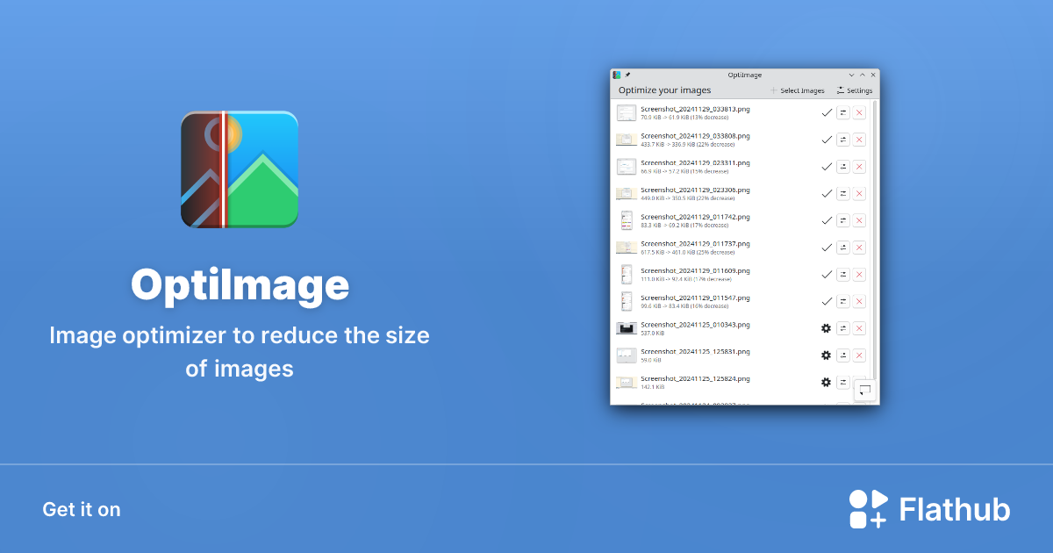Click the compare icon for Screenshot_20241129_033813.png

coord(843,112)
